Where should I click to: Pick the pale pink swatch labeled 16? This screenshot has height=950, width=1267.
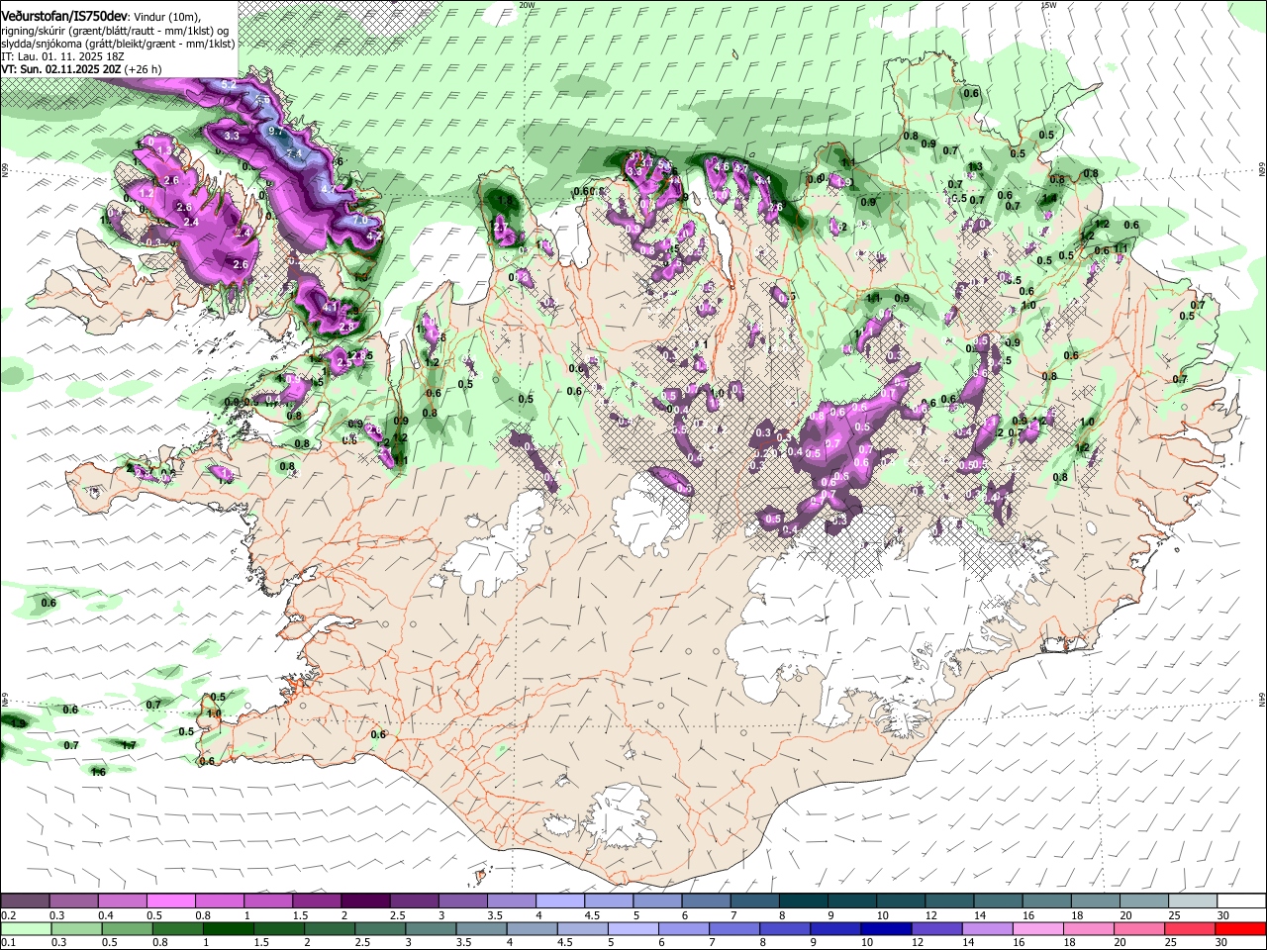point(1038,928)
